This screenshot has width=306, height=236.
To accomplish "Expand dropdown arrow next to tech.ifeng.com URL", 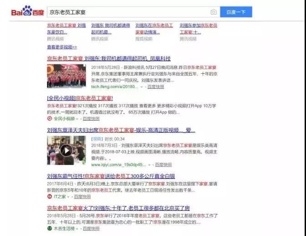I will point(142,87).
